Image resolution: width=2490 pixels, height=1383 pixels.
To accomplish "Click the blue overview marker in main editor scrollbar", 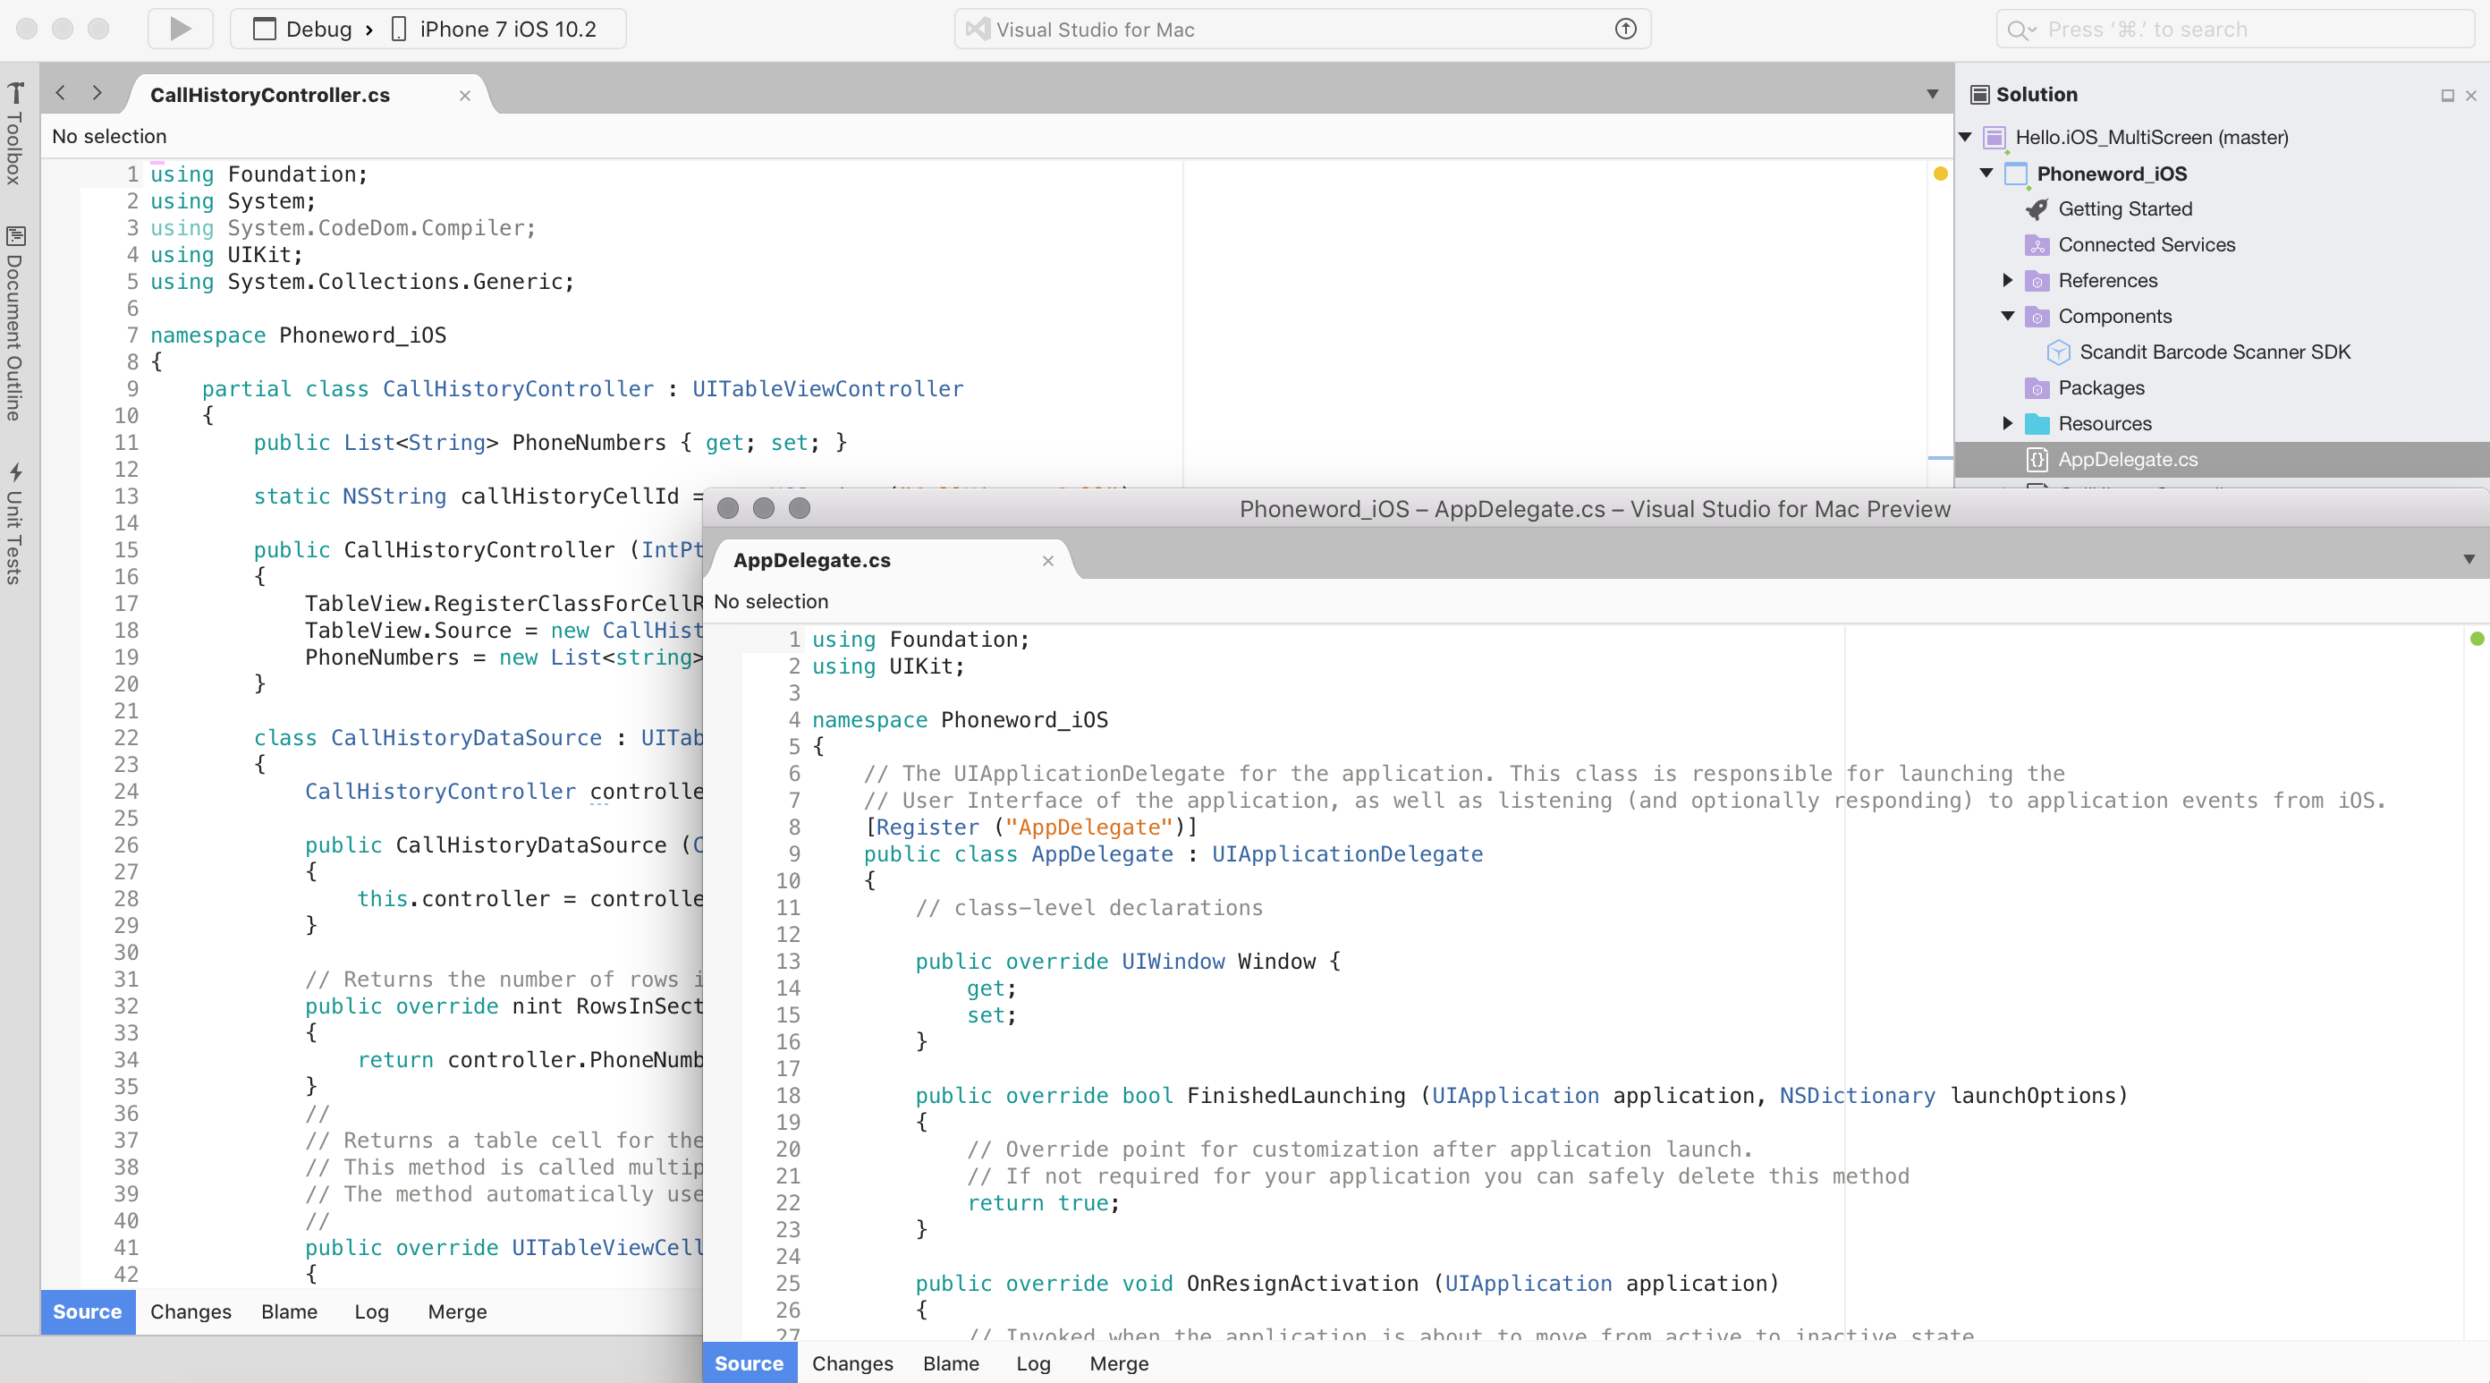I will coord(1940,457).
